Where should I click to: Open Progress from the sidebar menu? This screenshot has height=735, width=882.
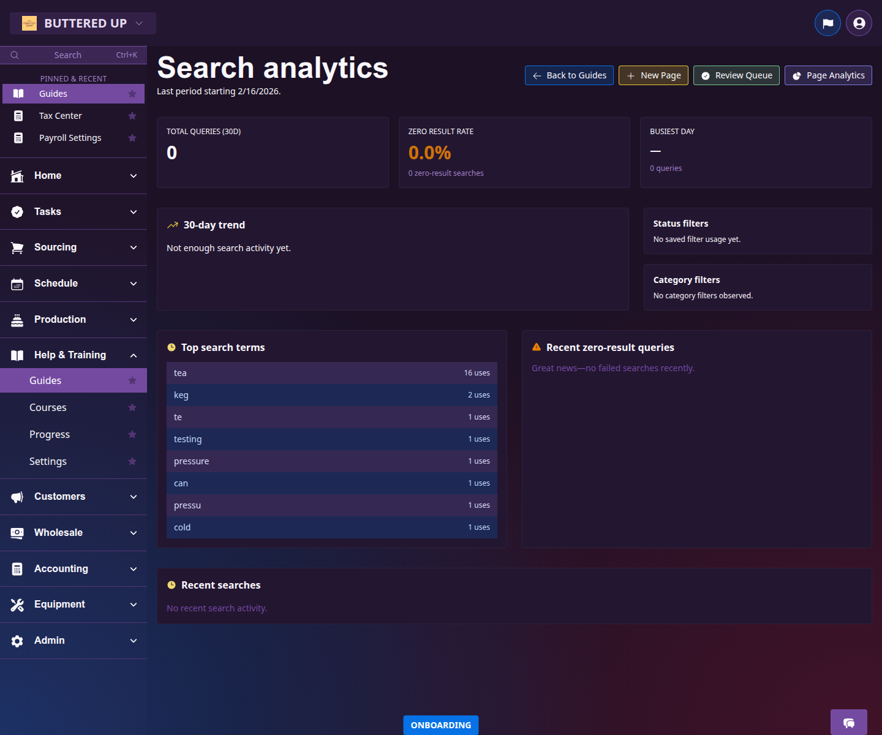(x=49, y=434)
